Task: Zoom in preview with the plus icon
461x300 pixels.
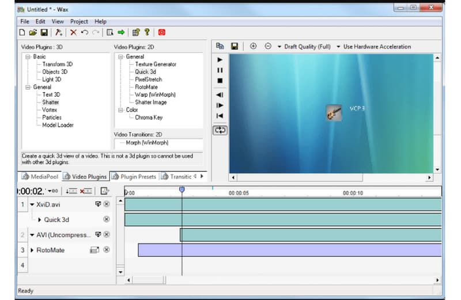Action: point(253,46)
